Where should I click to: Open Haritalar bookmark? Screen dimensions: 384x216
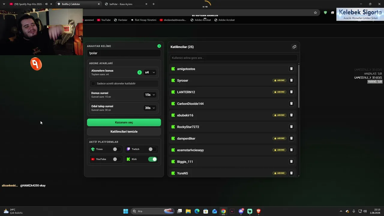tap(121, 20)
